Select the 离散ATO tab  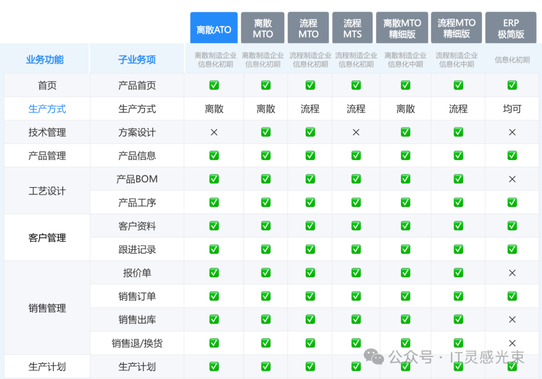click(x=214, y=28)
